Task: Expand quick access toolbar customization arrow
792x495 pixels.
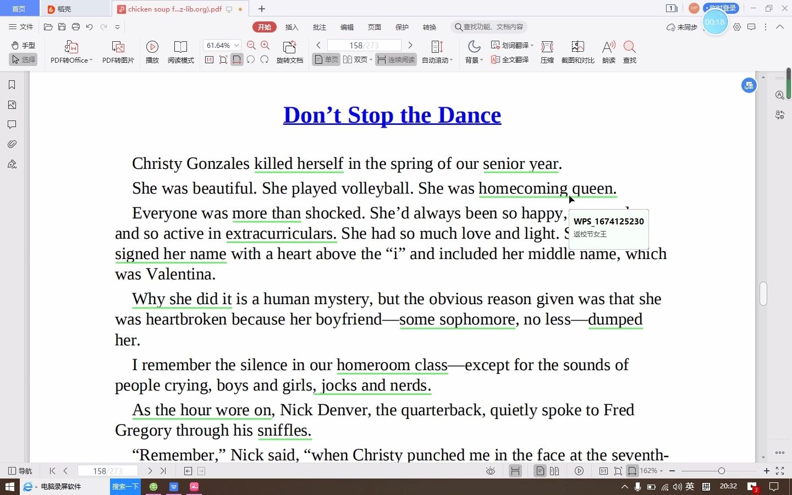Action: (117, 27)
